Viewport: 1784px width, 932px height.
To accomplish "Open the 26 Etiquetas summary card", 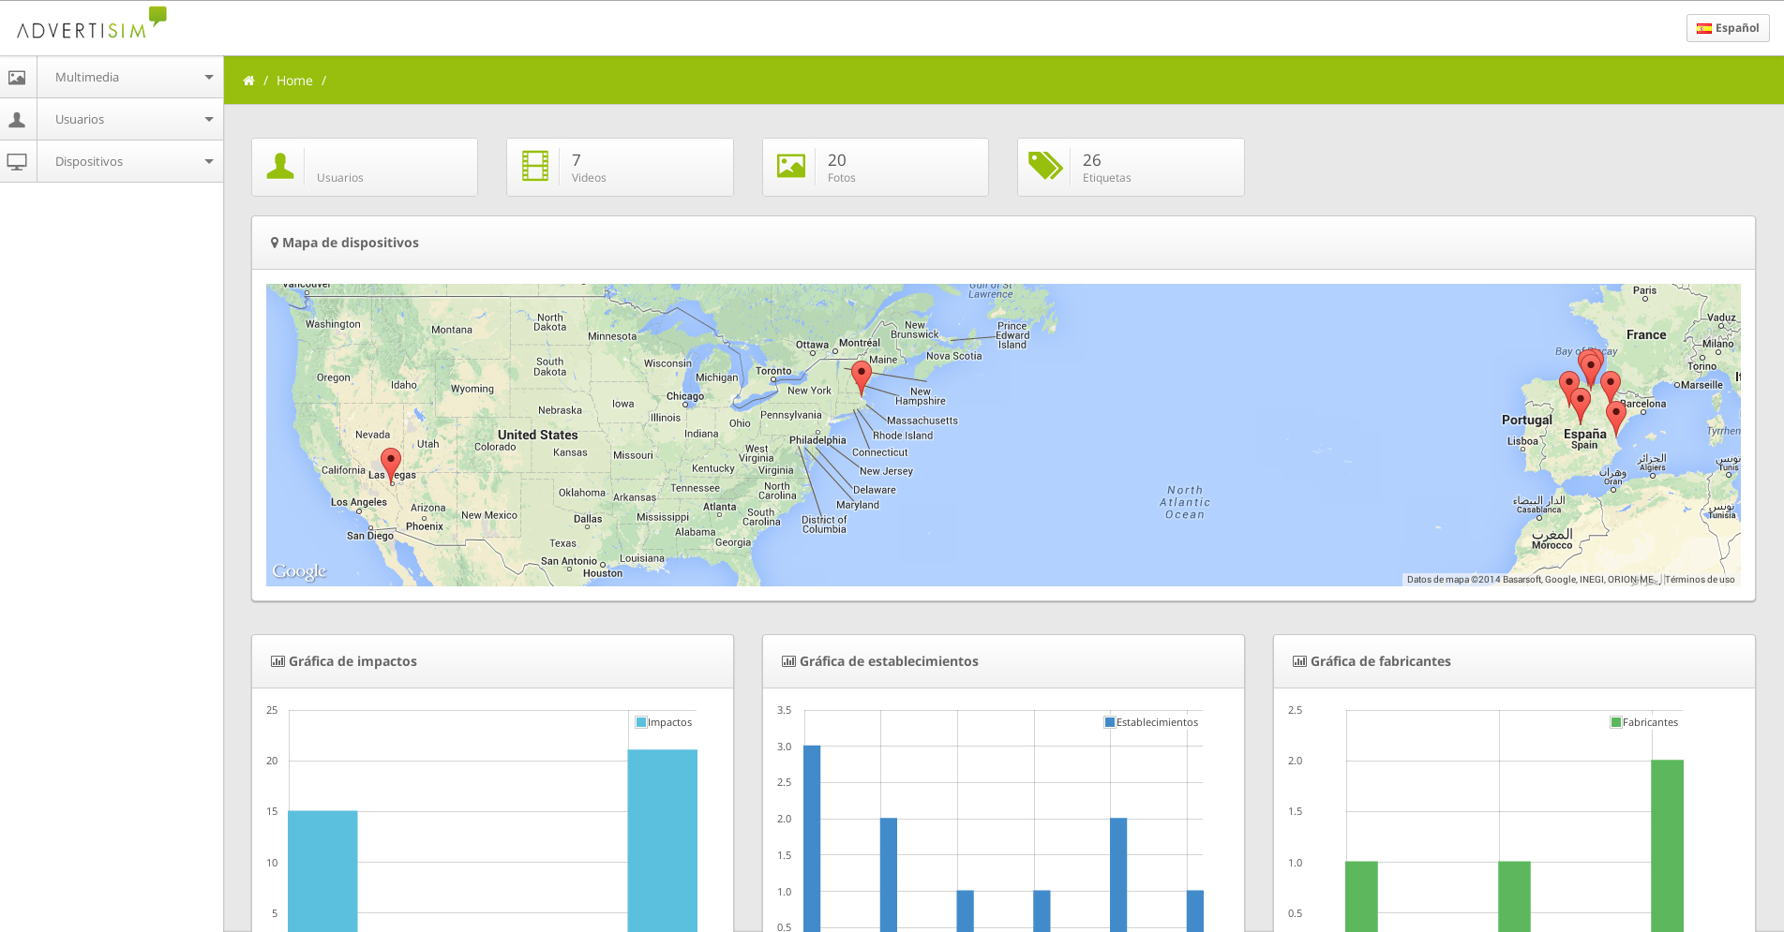I will [x=1131, y=168].
